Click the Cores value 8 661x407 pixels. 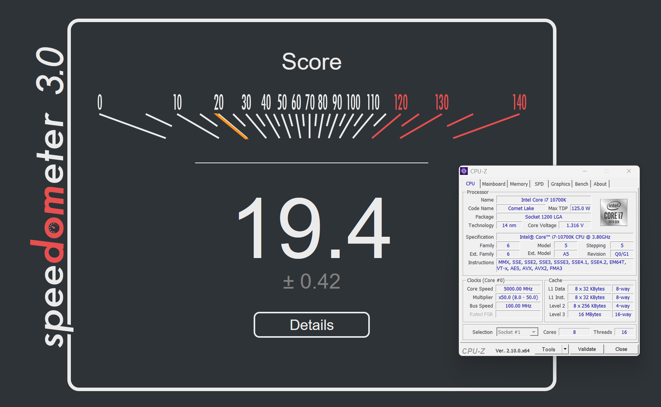click(x=574, y=332)
